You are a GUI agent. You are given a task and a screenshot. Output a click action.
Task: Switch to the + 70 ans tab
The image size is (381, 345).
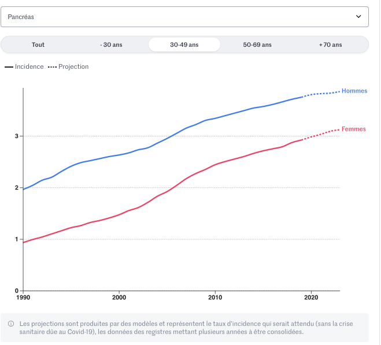(330, 44)
